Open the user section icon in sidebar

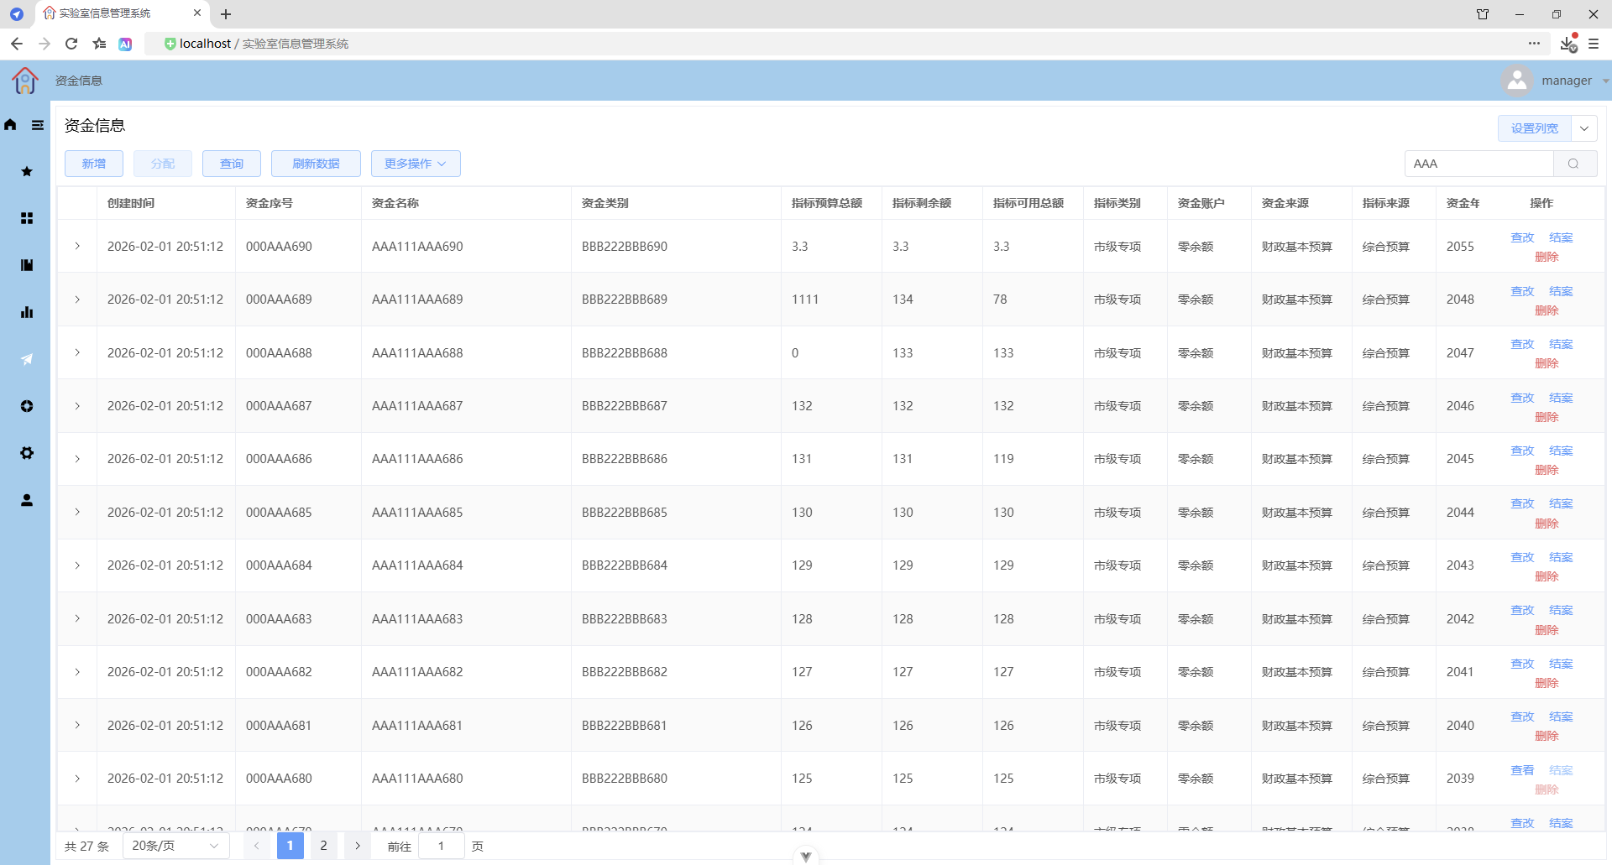click(27, 500)
